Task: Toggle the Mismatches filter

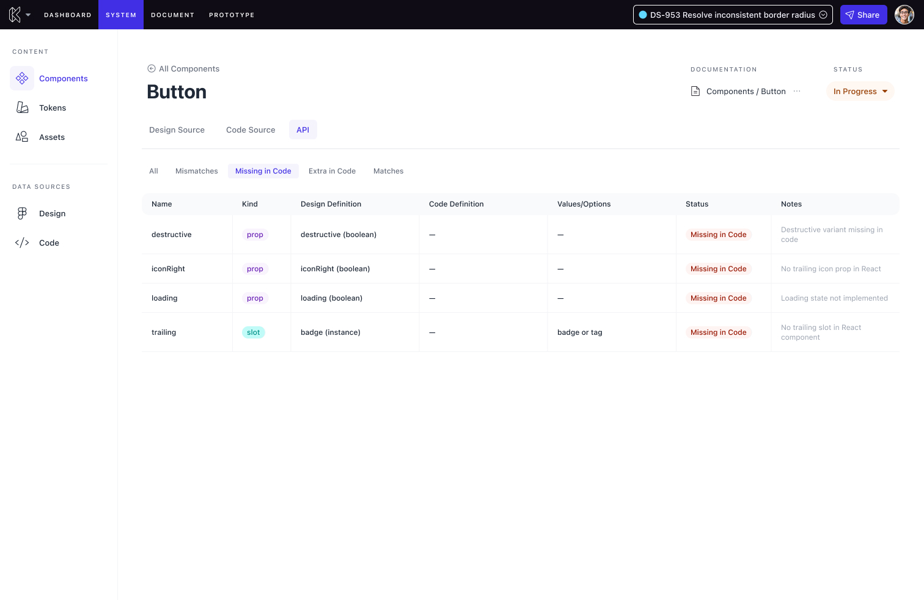Action: (x=196, y=171)
